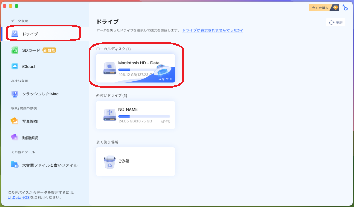Open ドライブが表示されませんでしたか? link

[x=212, y=30]
